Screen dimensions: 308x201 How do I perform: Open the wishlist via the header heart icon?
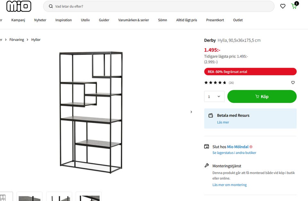point(283,6)
